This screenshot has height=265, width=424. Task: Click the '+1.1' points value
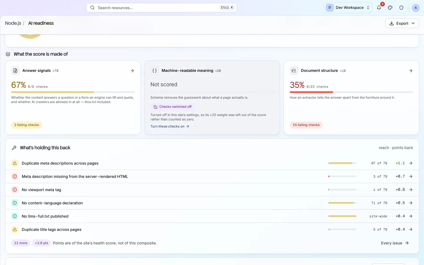pyautogui.click(x=400, y=163)
